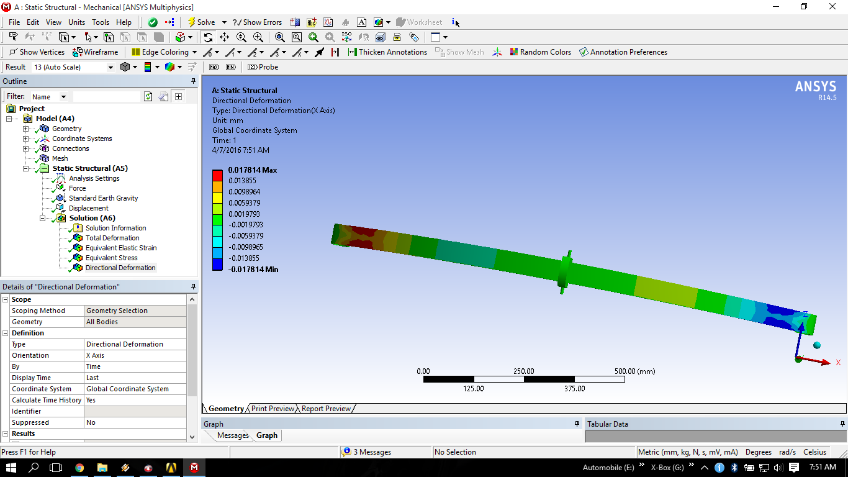Activate the Pan tool

click(x=224, y=37)
